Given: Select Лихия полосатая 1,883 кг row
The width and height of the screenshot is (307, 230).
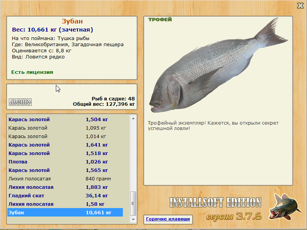Looking at the screenshot, I should pyautogui.click(x=65, y=187).
